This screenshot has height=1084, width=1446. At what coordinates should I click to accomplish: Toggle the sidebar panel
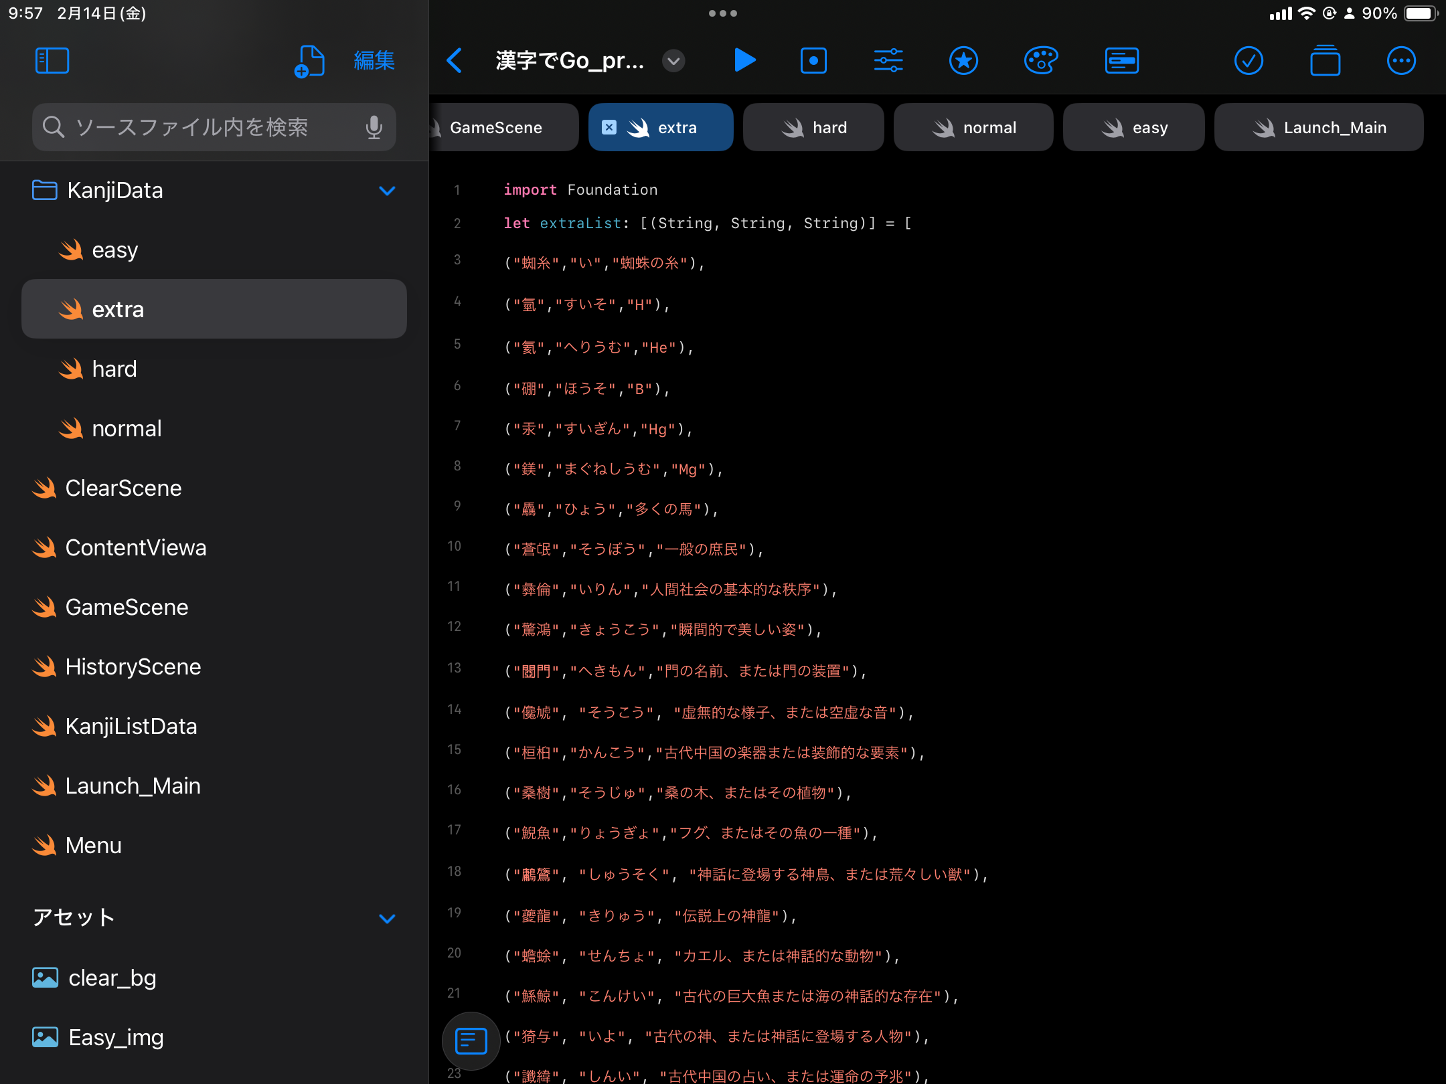[52, 60]
